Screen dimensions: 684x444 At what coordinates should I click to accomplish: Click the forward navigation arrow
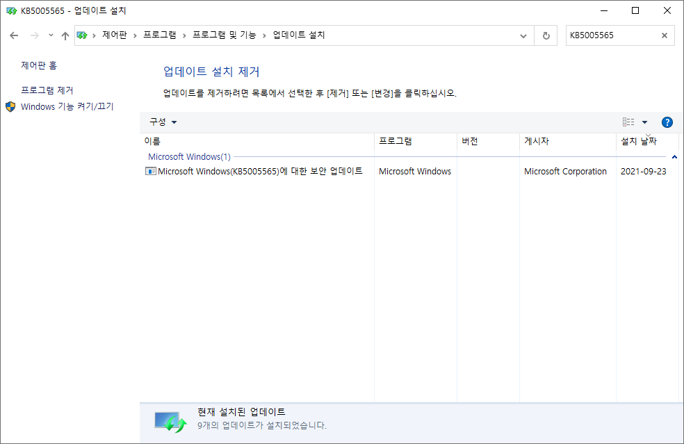pos(35,35)
